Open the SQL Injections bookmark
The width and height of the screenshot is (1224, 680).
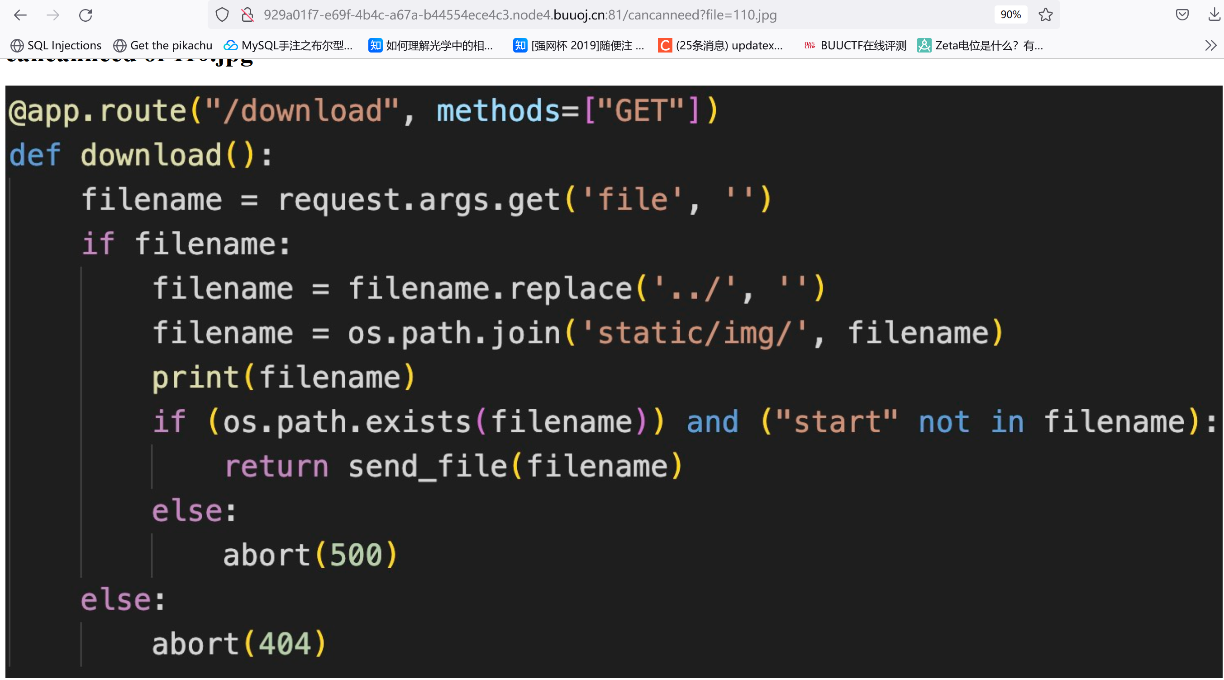tap(56, 46)
